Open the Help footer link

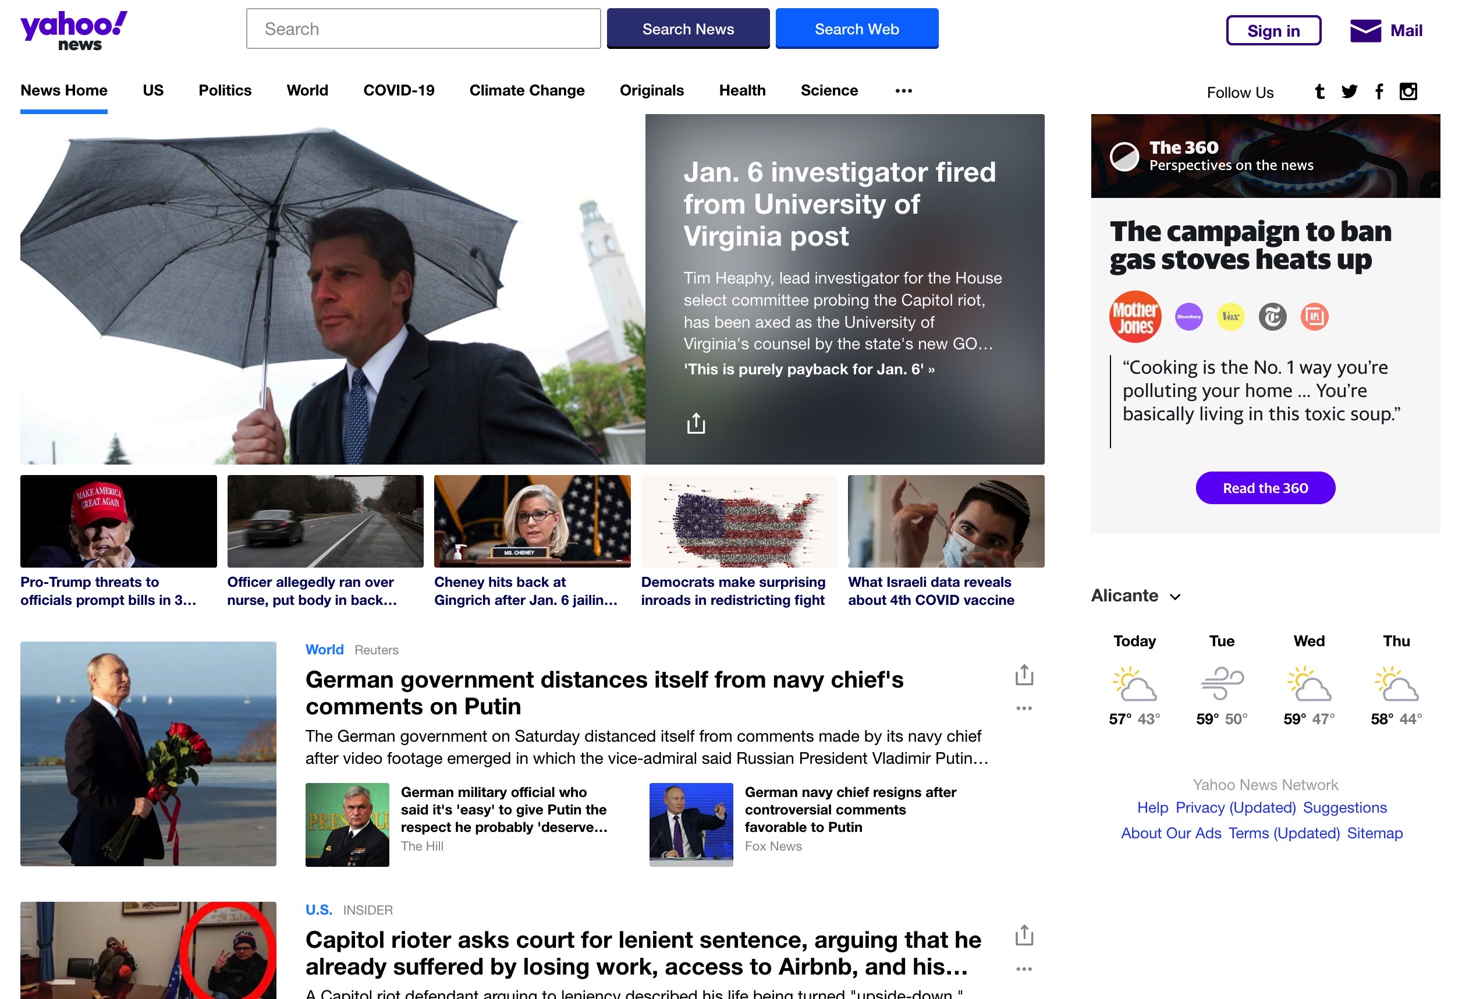(x=1152, y=807)
